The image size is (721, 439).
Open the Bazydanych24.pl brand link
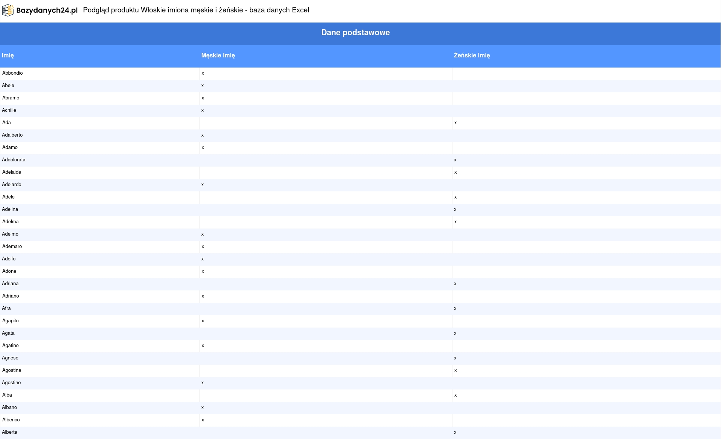pos(47,11)
